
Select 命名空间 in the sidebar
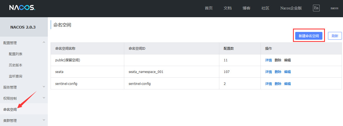[x=10, y=109]
